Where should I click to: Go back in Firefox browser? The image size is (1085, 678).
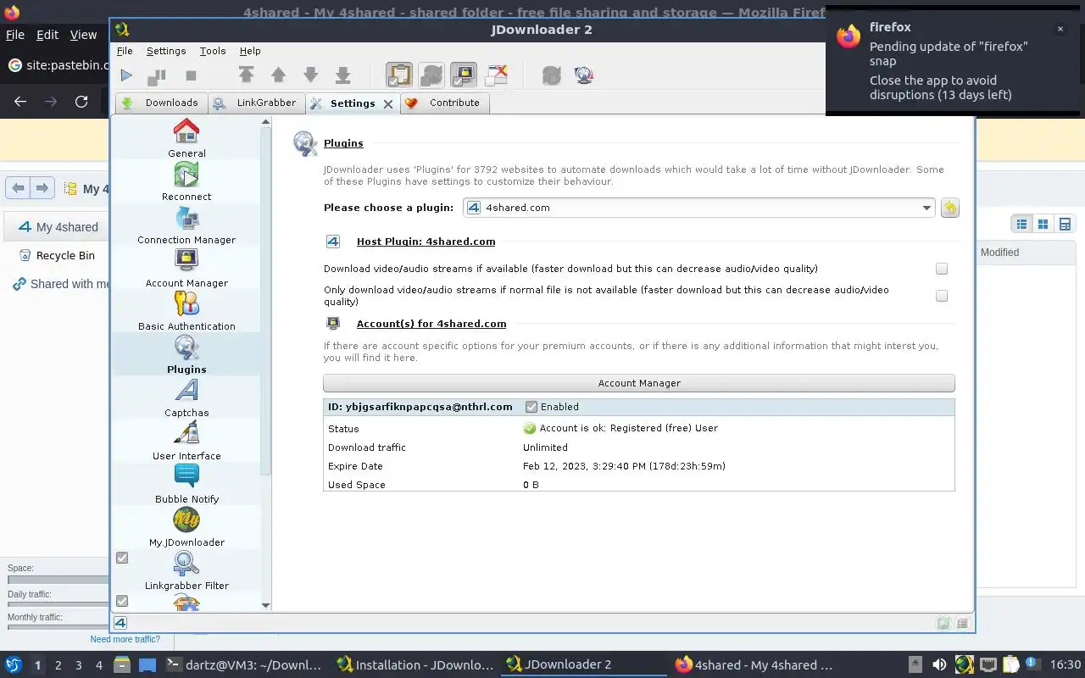tap(20, 102)
